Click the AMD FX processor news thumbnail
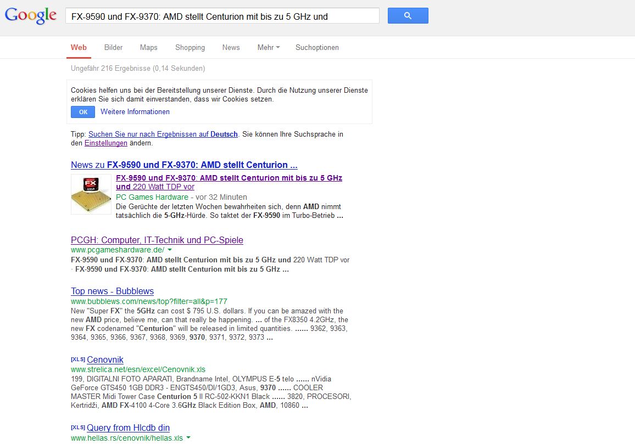Viewport: 635px width, 444px height. [91, 194]
